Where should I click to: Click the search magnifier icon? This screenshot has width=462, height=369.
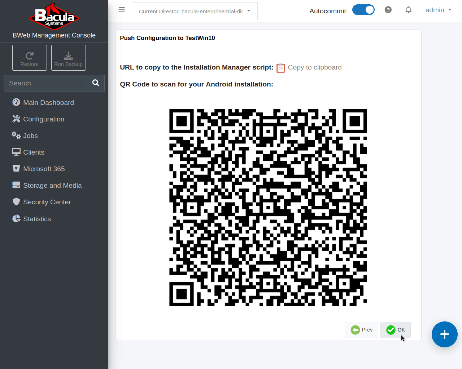(96, 83)
